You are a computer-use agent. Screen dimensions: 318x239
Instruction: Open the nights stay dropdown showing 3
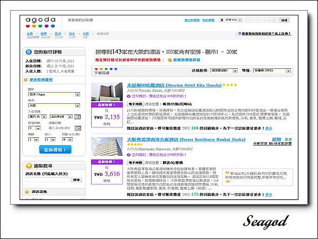[x=34, y=128]
